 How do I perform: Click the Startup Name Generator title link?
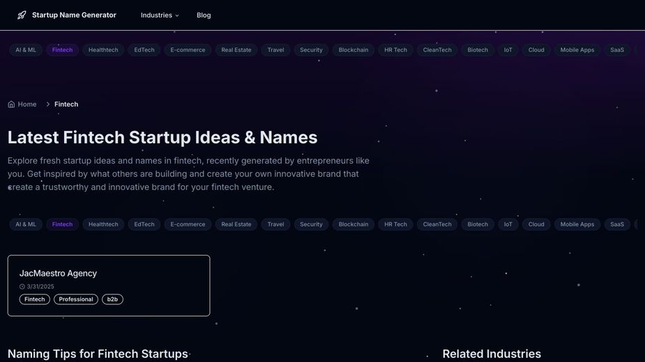tap(74, 15)
